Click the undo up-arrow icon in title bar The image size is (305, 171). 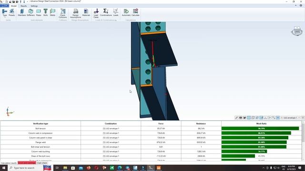tap(20, 1)
